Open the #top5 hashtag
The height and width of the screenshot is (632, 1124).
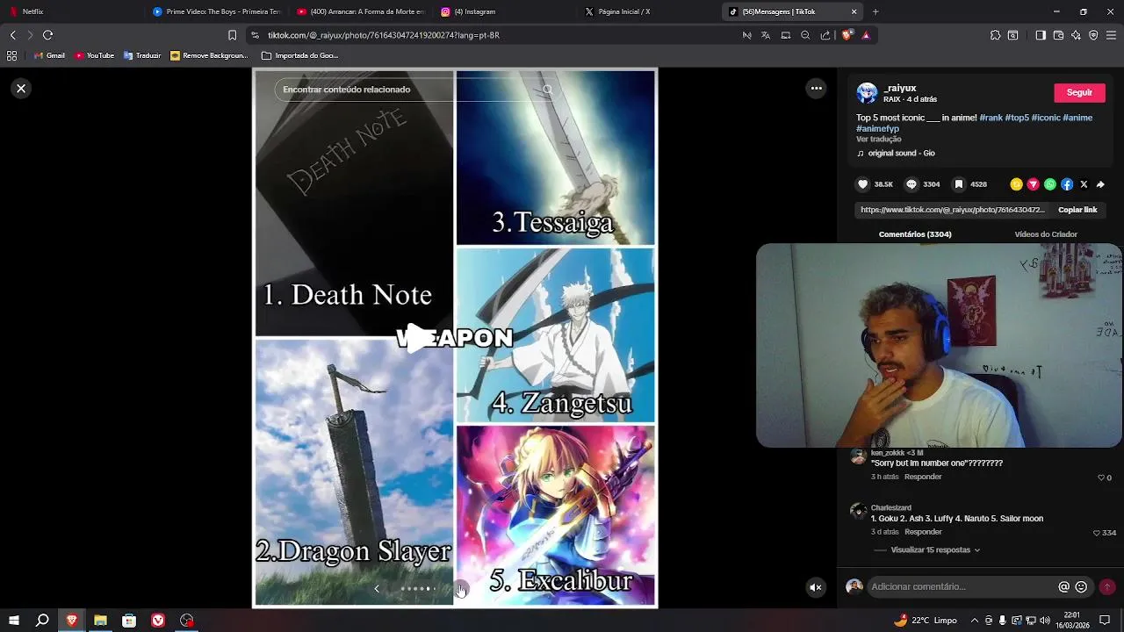[x=1017, y=118]
